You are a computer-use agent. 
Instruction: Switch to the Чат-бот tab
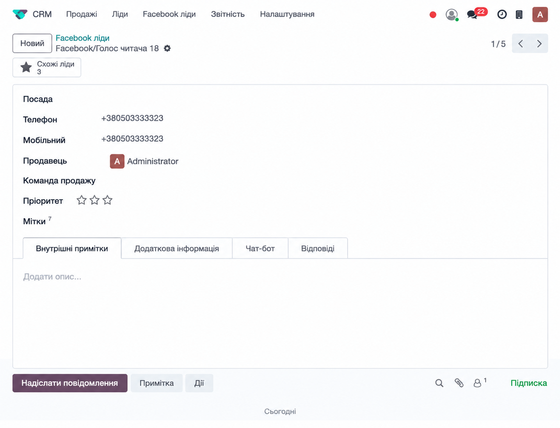tap(260, 248)
